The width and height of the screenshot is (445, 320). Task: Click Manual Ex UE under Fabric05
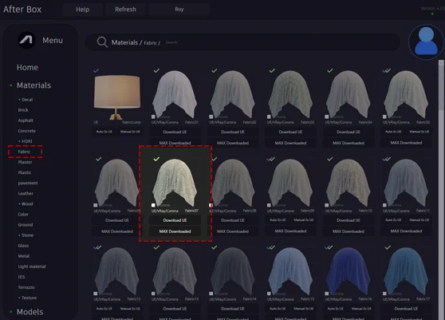click(419, 132)
